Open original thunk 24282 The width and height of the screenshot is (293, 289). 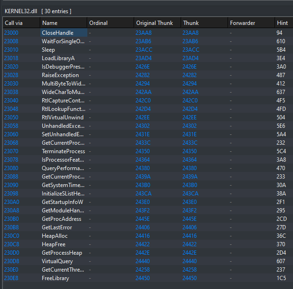click(143, 75)
